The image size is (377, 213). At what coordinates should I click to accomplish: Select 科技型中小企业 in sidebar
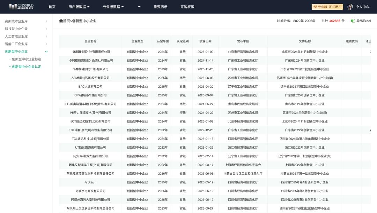pos(16,29)
